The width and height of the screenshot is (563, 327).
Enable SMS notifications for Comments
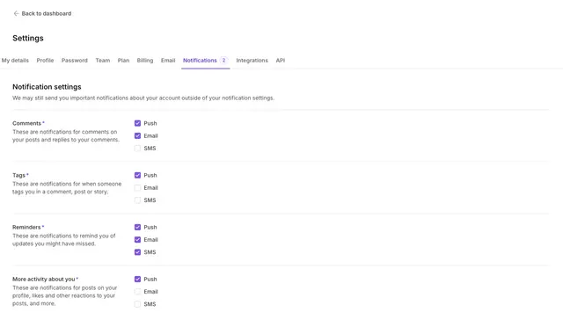[137, 149]
